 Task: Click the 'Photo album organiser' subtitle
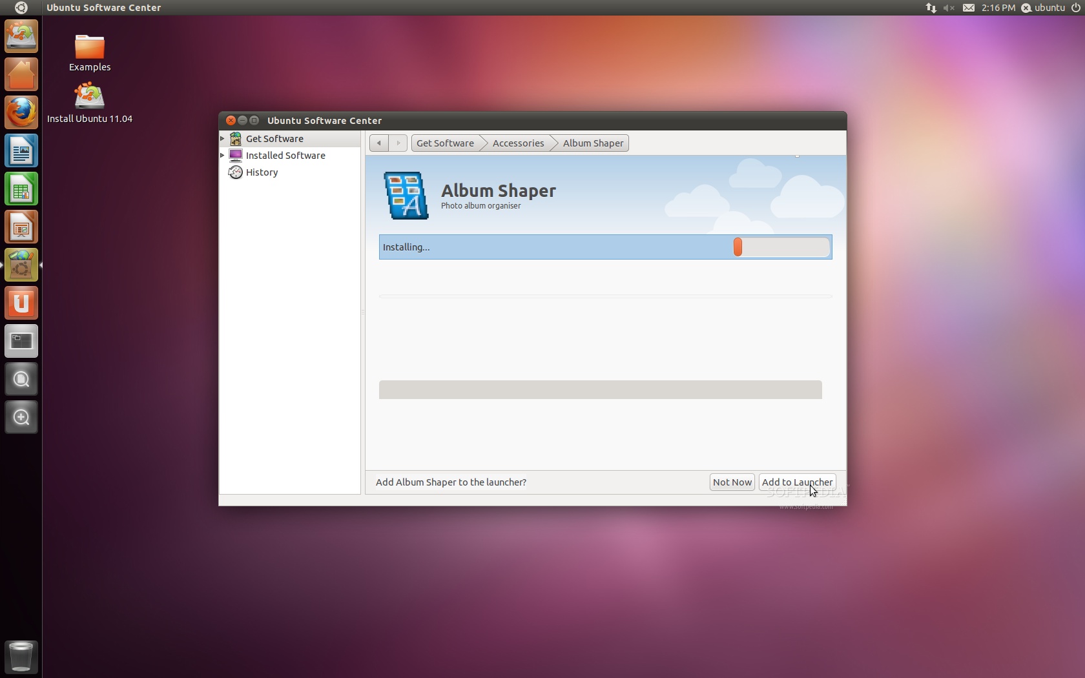[480, 205]
